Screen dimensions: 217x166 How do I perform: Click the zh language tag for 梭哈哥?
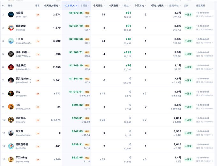click(38, 15)
